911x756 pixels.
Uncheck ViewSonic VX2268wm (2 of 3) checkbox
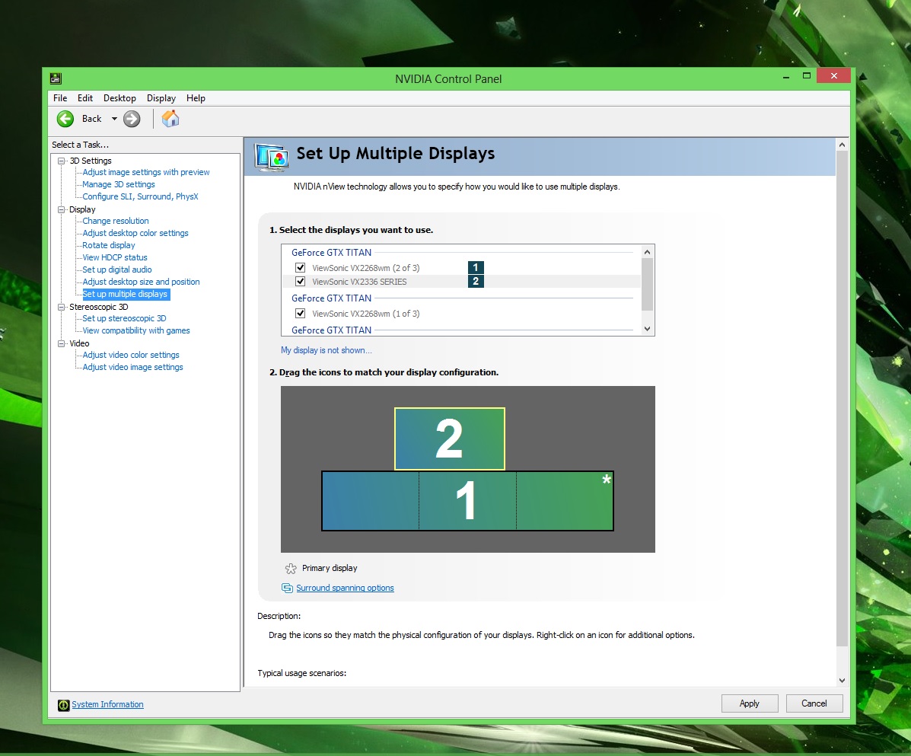coord(300,268)
